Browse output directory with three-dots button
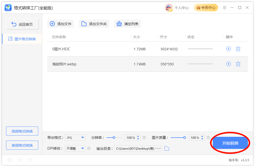The height and width of the screenshot is (167, 255). pyautogui.click(x=158, y=148)
